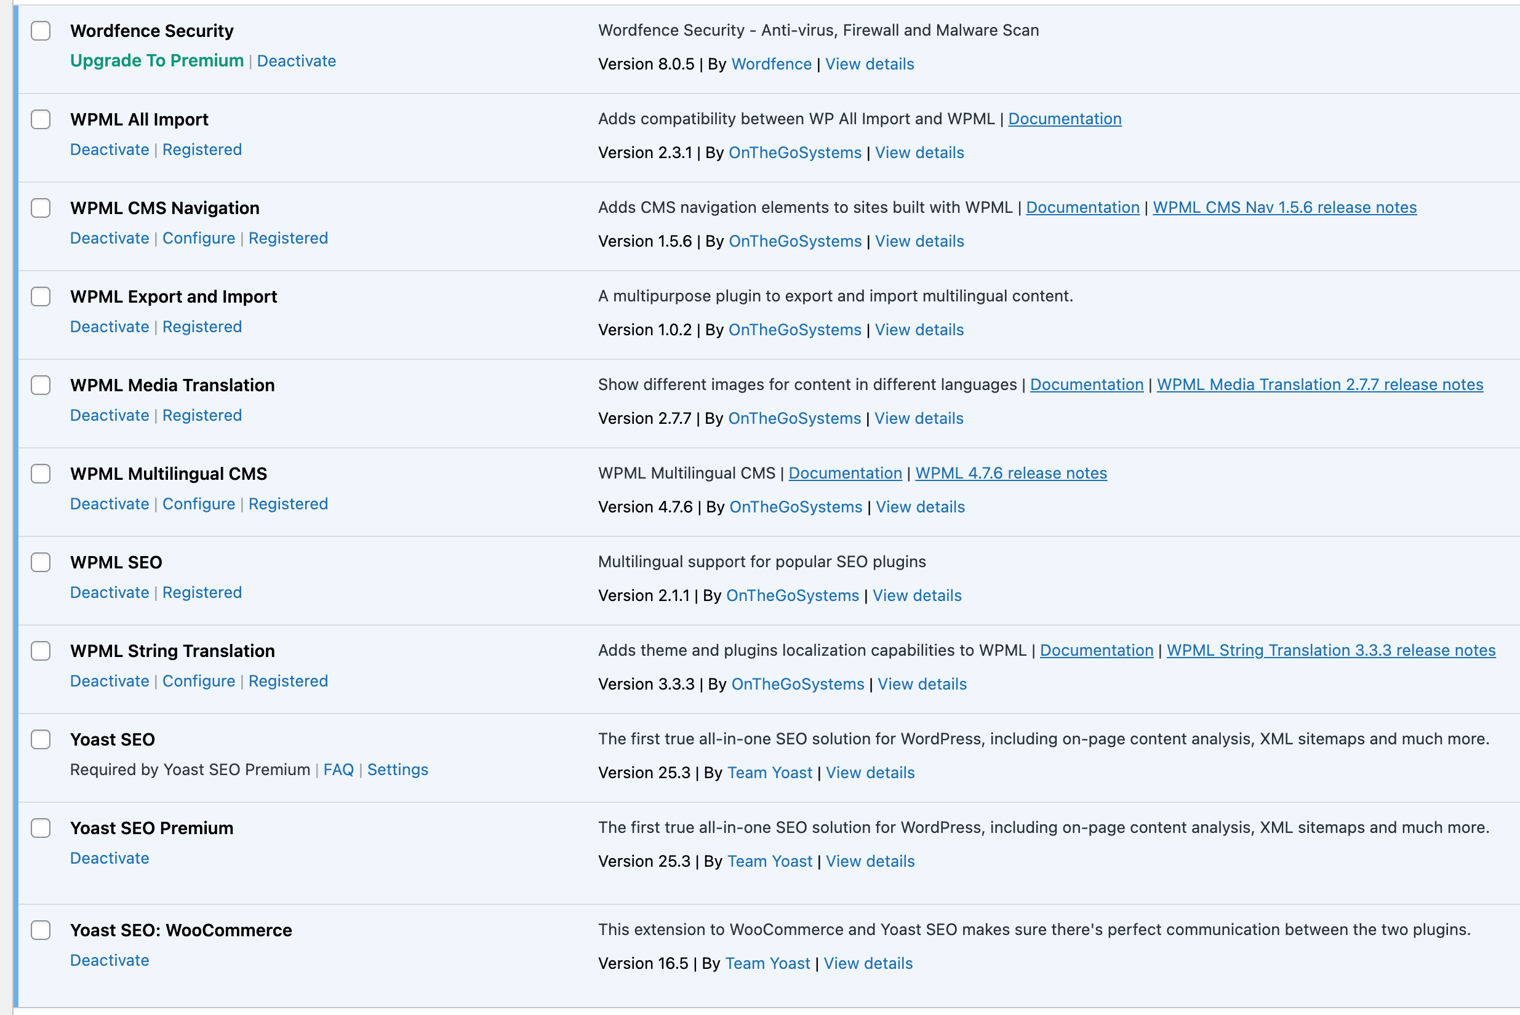View details for WPML CMS Navigation
The image size is (1520, 1015).
pos(919,242)
